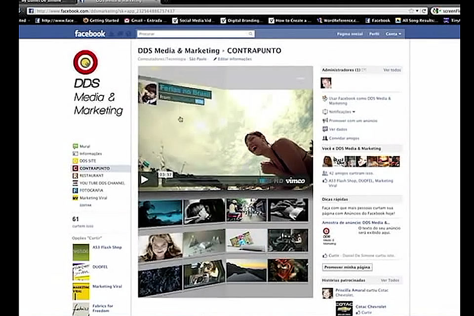Click the search magnifier icon
This screenshot has height=316, width=474.
click(251, 34)
